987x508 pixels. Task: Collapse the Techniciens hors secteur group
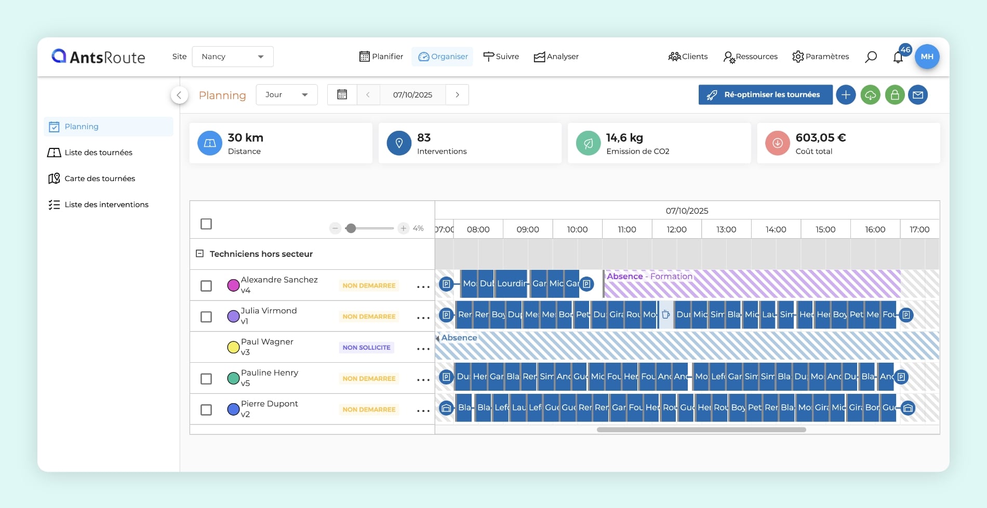point(199,254)
